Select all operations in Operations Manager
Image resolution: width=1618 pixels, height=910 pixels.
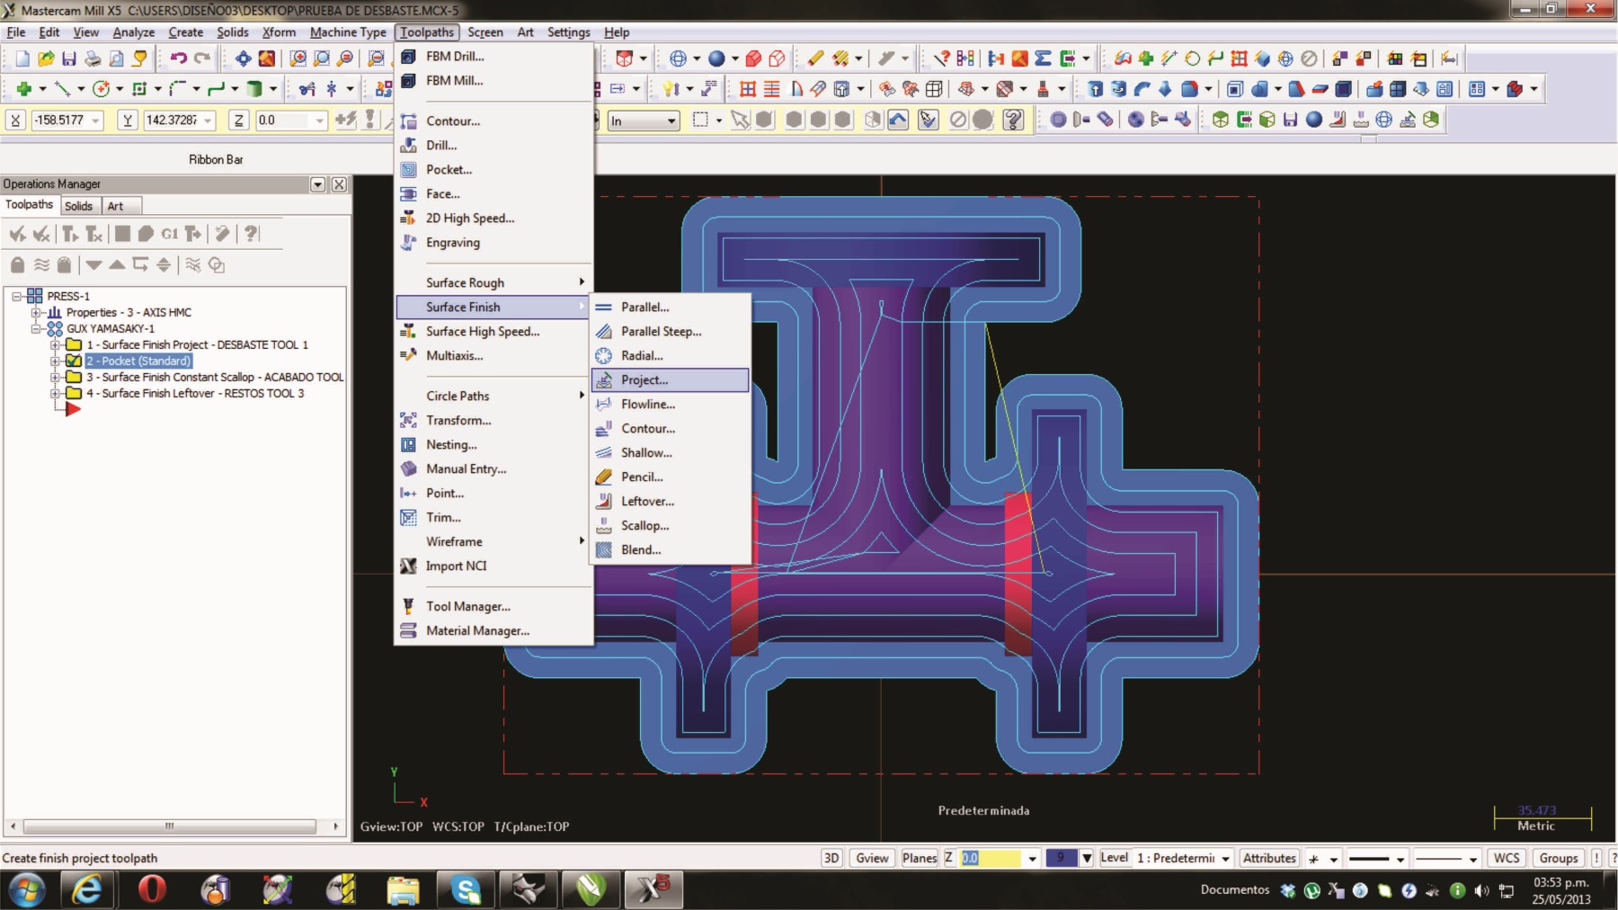tap(17, 235)
